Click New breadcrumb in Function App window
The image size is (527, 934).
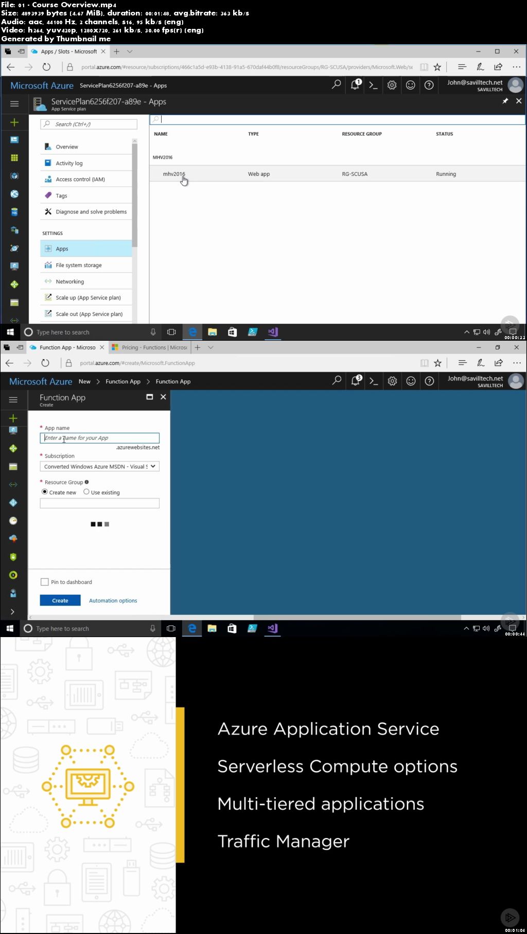[84, 381]
